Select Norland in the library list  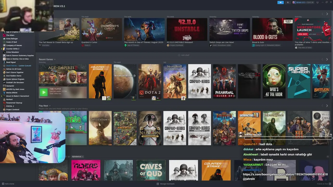(x=9, y=99)
